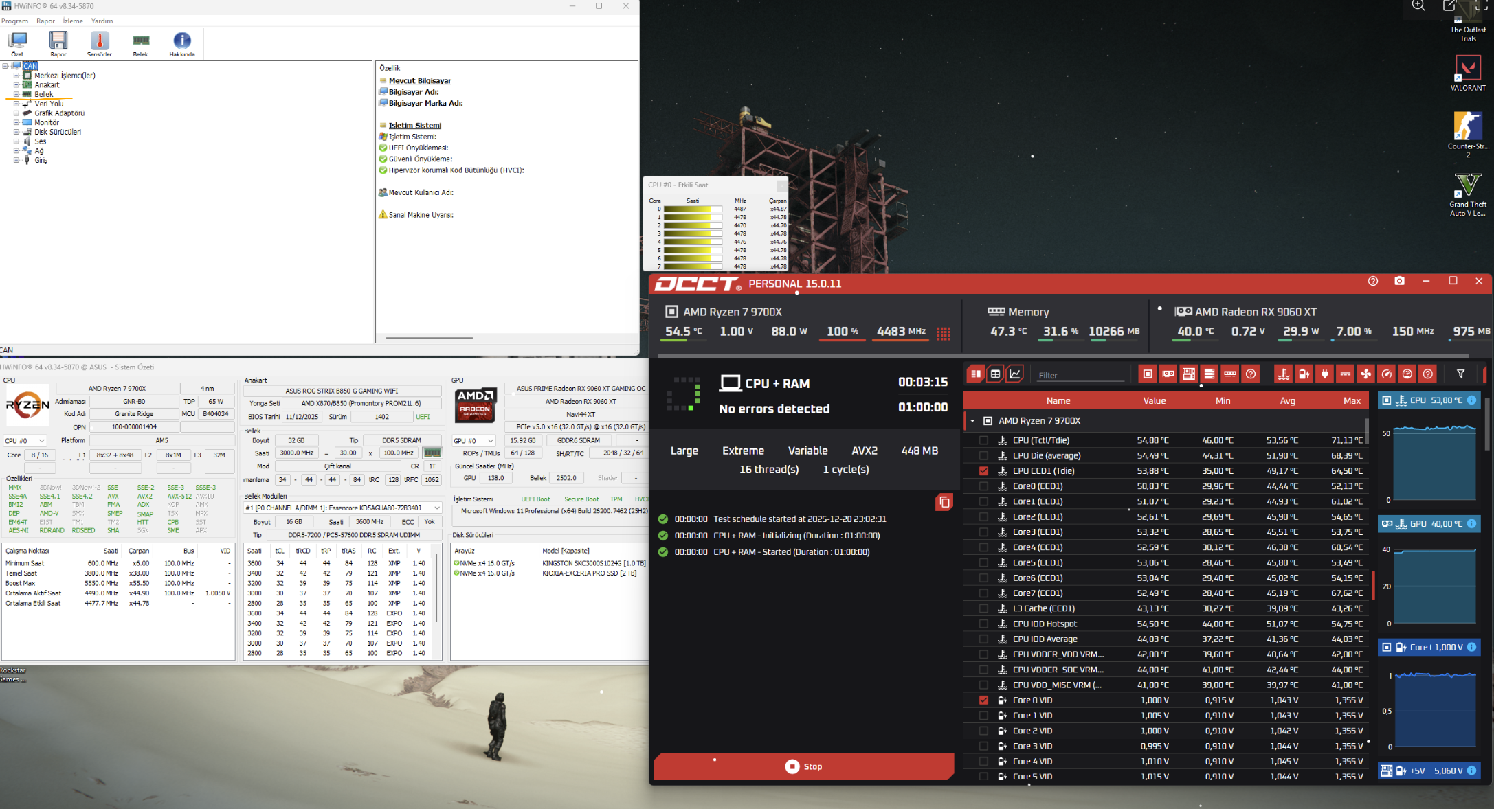
Task: Open the Özet summary toolbar icon in HWiNFO
Action: click(x=17, y=44)
